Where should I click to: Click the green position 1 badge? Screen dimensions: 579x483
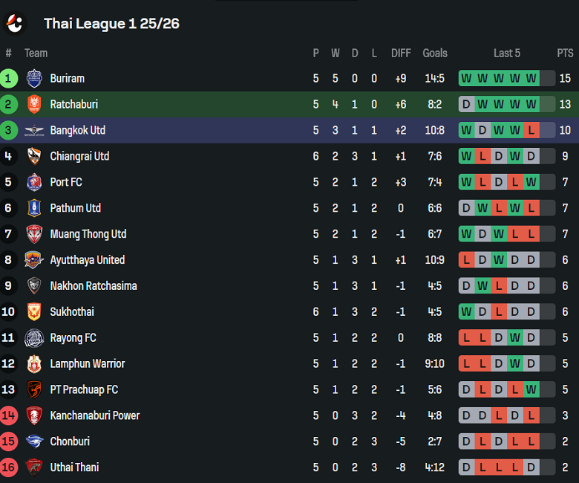tap(9, 78)
